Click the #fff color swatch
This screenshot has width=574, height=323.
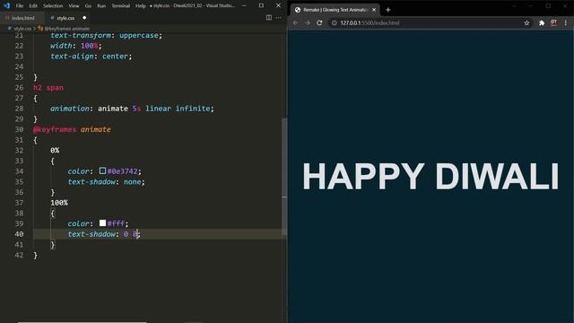coord(102,223)
